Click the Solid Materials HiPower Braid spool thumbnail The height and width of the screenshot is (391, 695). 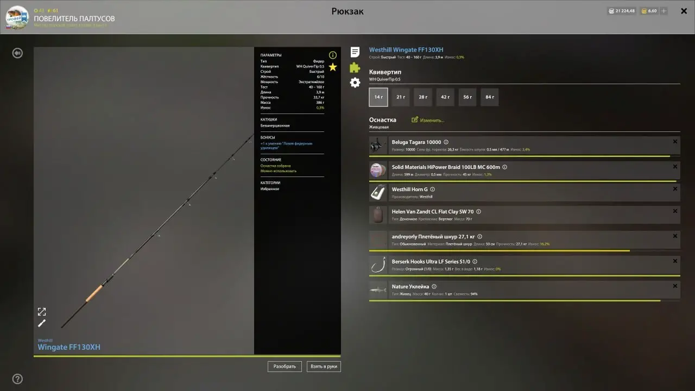pyautogui.click(x=378, y=170)
